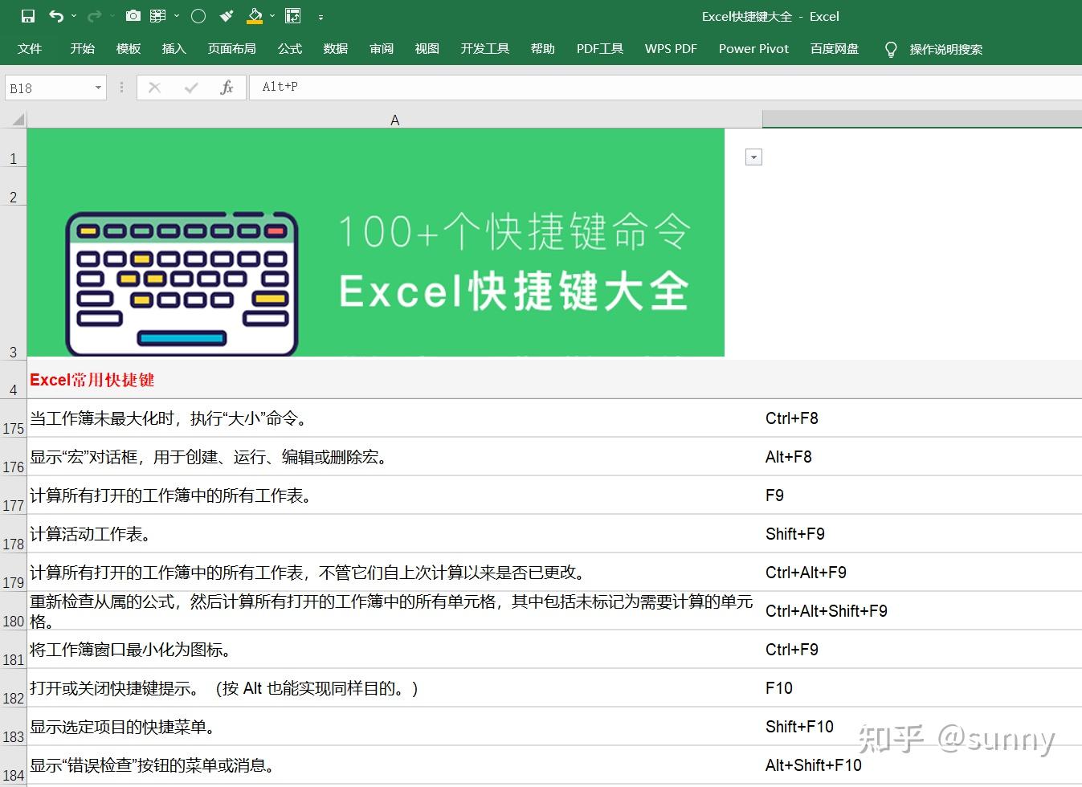
Task: Click the cell containing Ctrl+Alt+Shift+F9
Action: [x=922, y=611]
